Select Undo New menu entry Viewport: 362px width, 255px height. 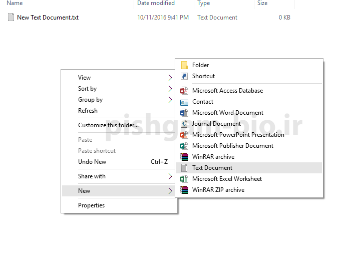(x=92, y=162)
